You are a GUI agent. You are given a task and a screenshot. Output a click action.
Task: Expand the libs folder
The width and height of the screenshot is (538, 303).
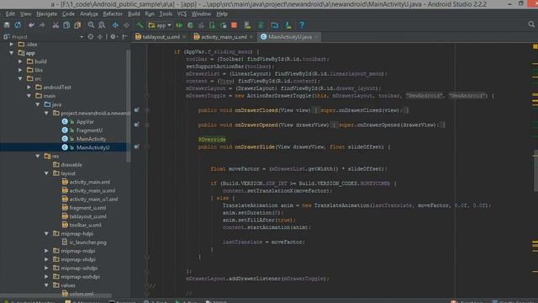20,70
